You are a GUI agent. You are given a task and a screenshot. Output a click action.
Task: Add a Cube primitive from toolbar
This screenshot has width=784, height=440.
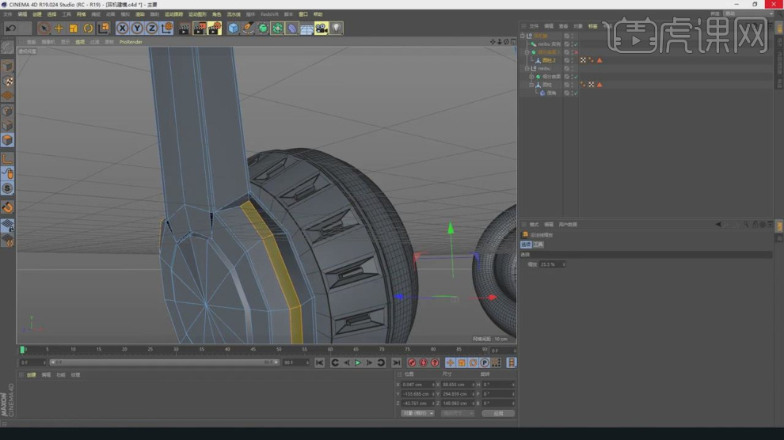[233, 28]
